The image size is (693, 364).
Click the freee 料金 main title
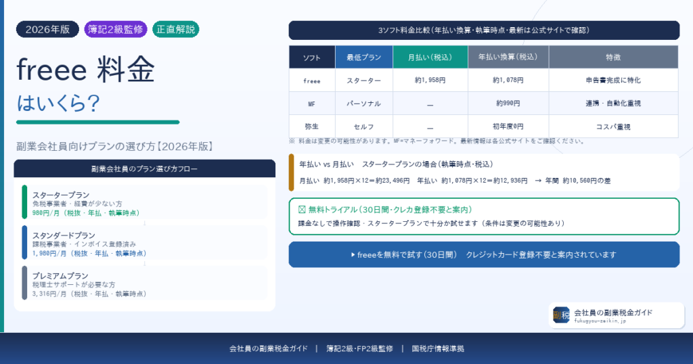(x=86, y=70)
